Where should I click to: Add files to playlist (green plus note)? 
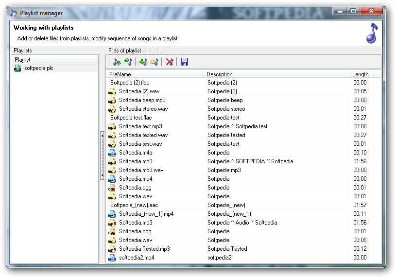143,62
